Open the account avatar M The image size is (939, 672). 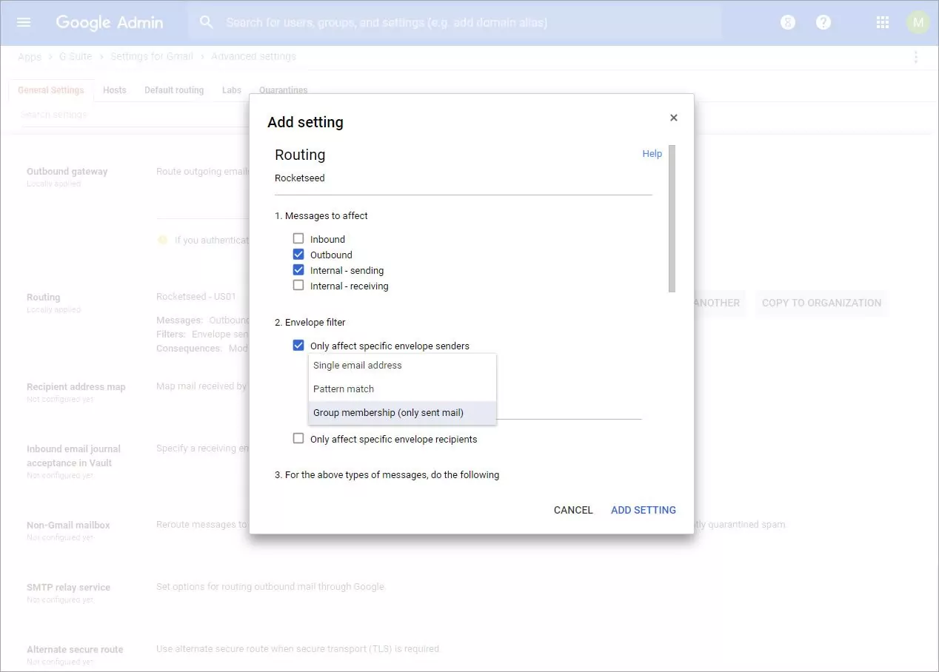point(918,22)
